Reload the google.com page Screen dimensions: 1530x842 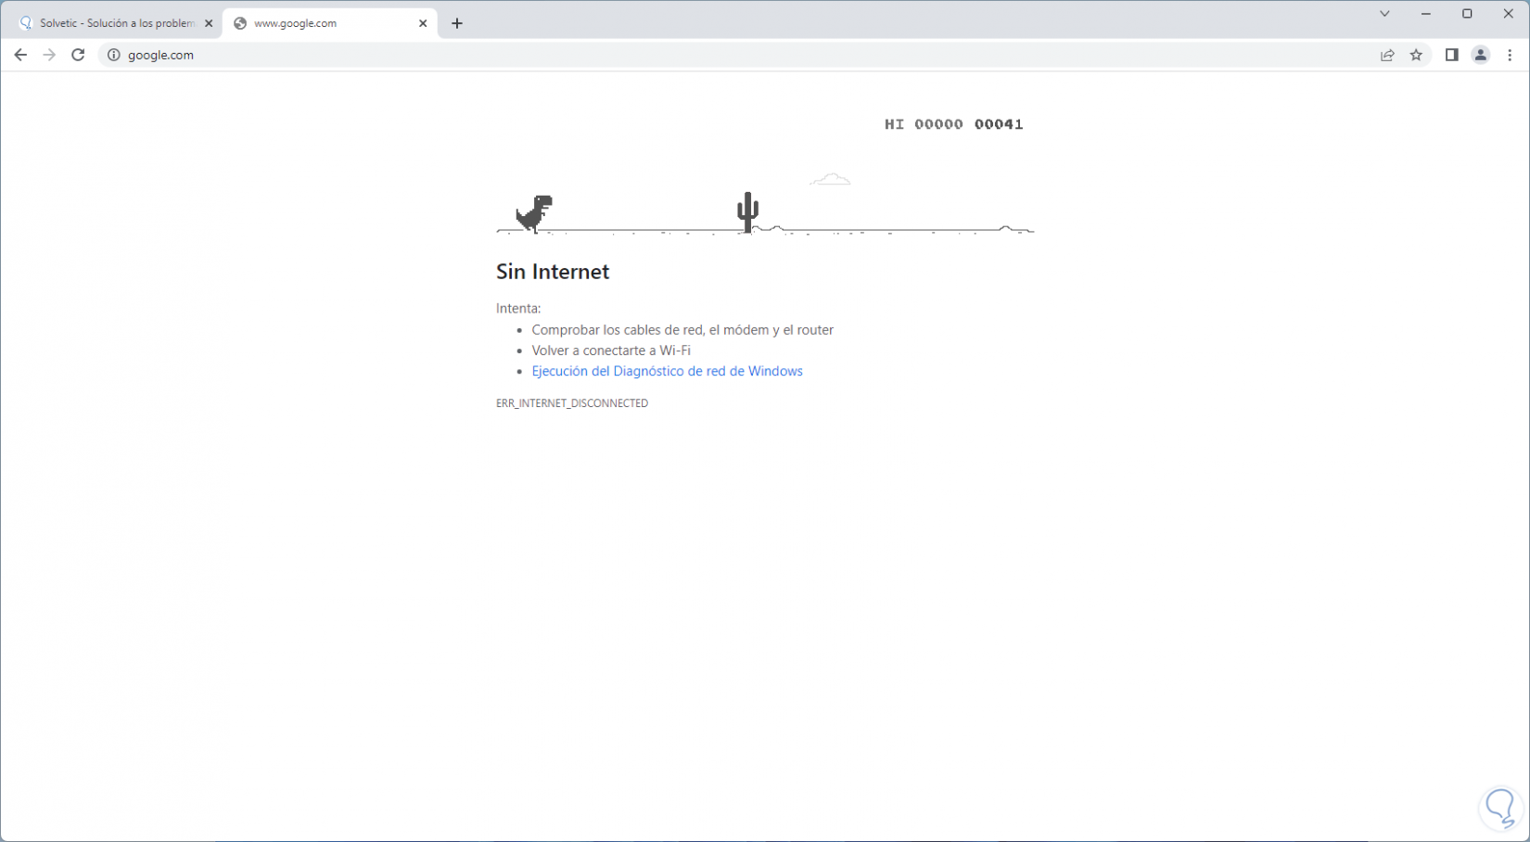click(78, 55)
